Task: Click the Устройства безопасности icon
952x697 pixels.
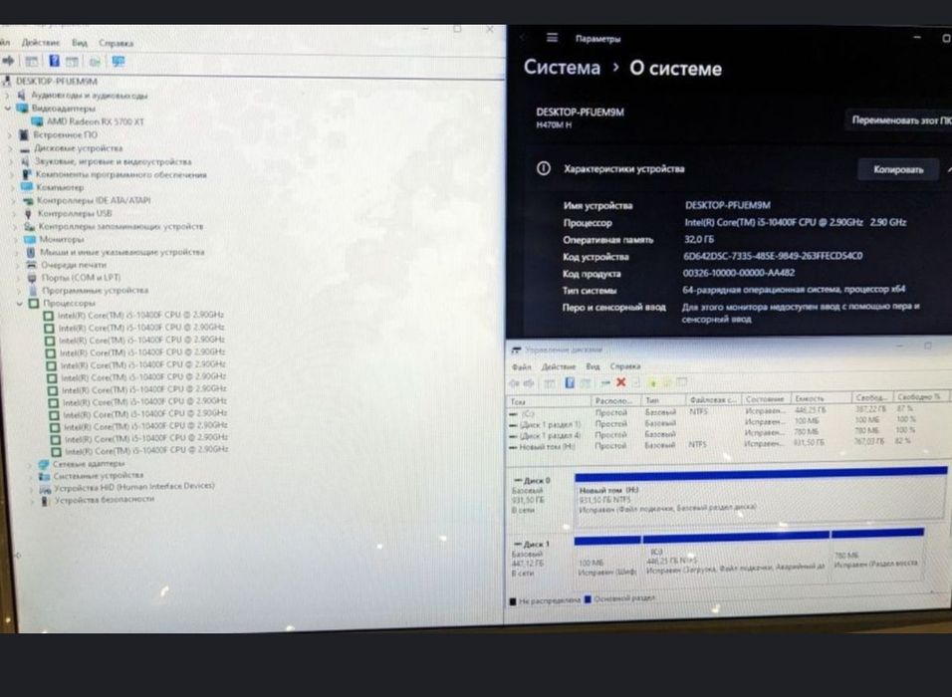Action: coord(45,500)
